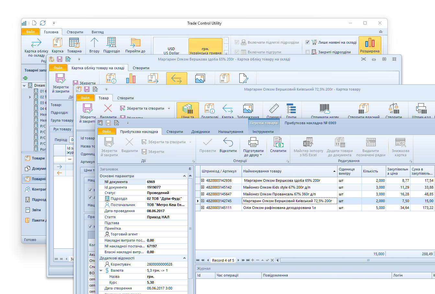Expand row 4820003145111 Олія Олком
This screenshot has height=294, width=435.
[x=202, y=208]
